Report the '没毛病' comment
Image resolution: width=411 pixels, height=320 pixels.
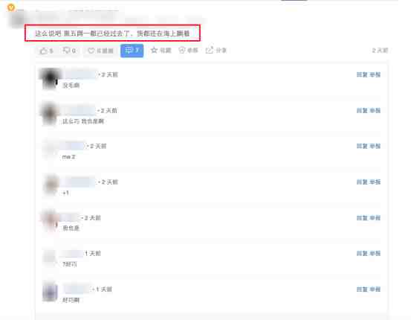[375, 75]
